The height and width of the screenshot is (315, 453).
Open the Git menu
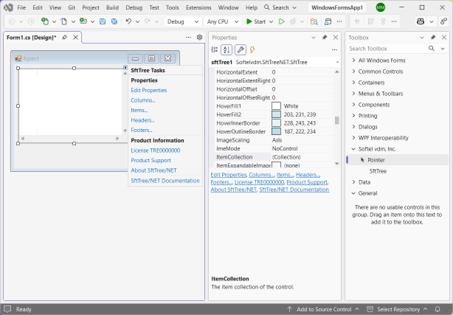coord(72,7)
